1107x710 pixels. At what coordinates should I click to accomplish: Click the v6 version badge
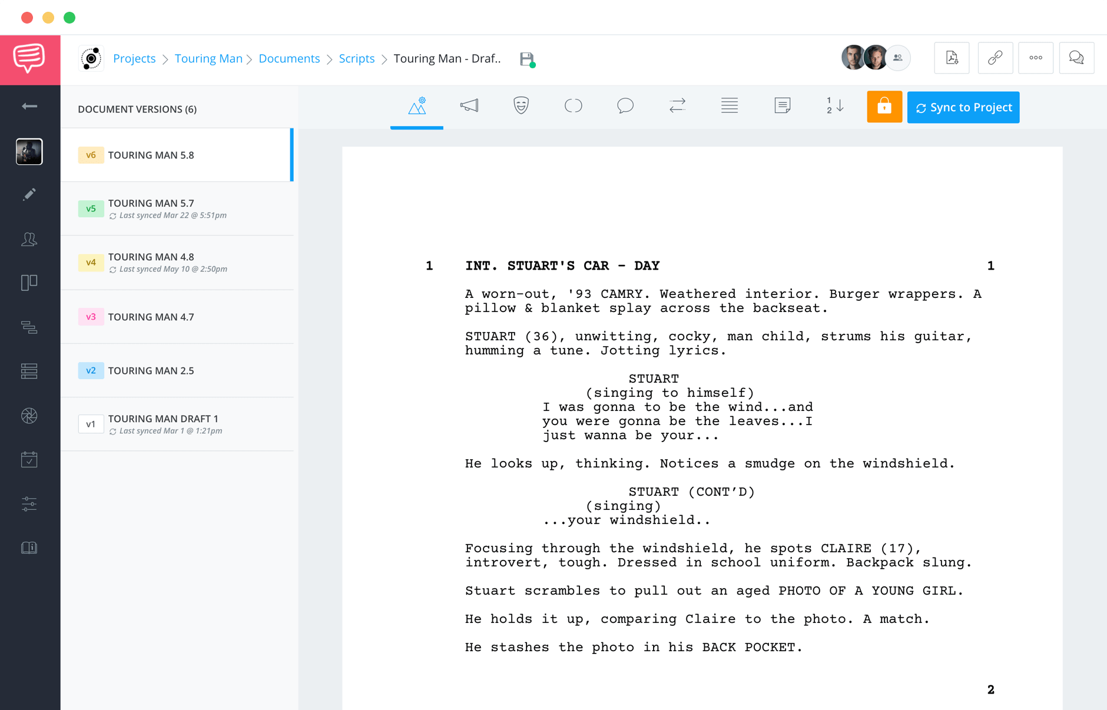click(91, 155)
